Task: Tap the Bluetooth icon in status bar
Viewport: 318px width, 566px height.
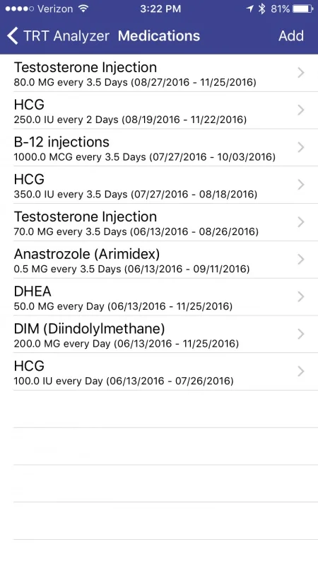Action: pos(262,9)
